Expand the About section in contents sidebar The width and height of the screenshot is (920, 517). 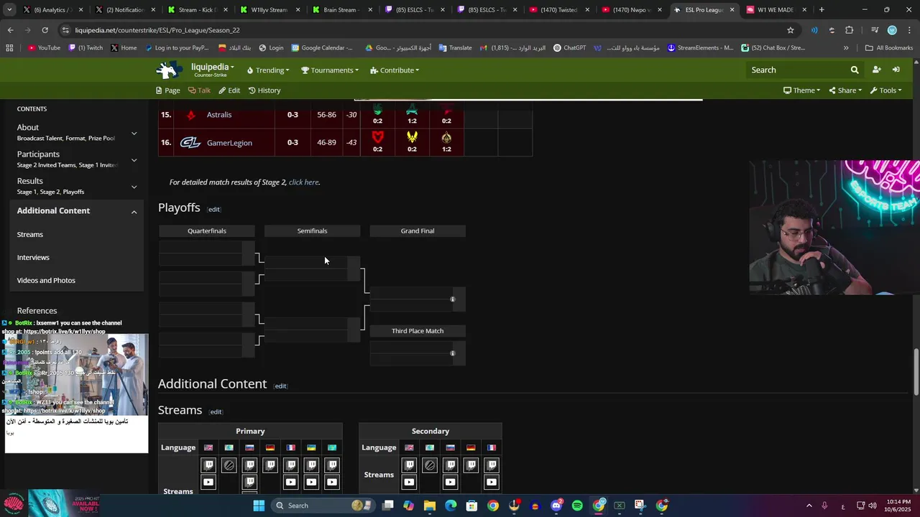tap(134, 134)
